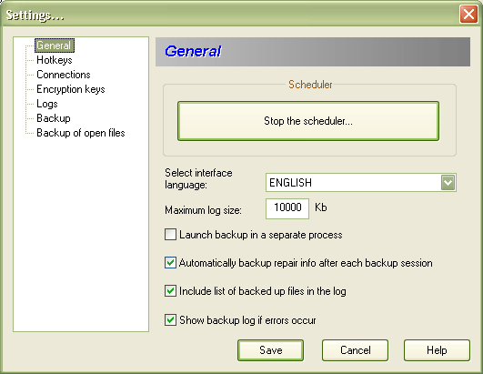Open Encryption keys settings
Screen dimensions: 483x374
coord(71,89)
